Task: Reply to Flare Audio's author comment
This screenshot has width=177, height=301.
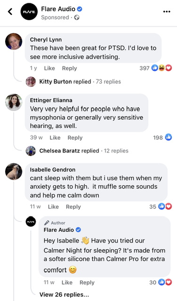Action: pyautogui.click(x=87, y=283)
